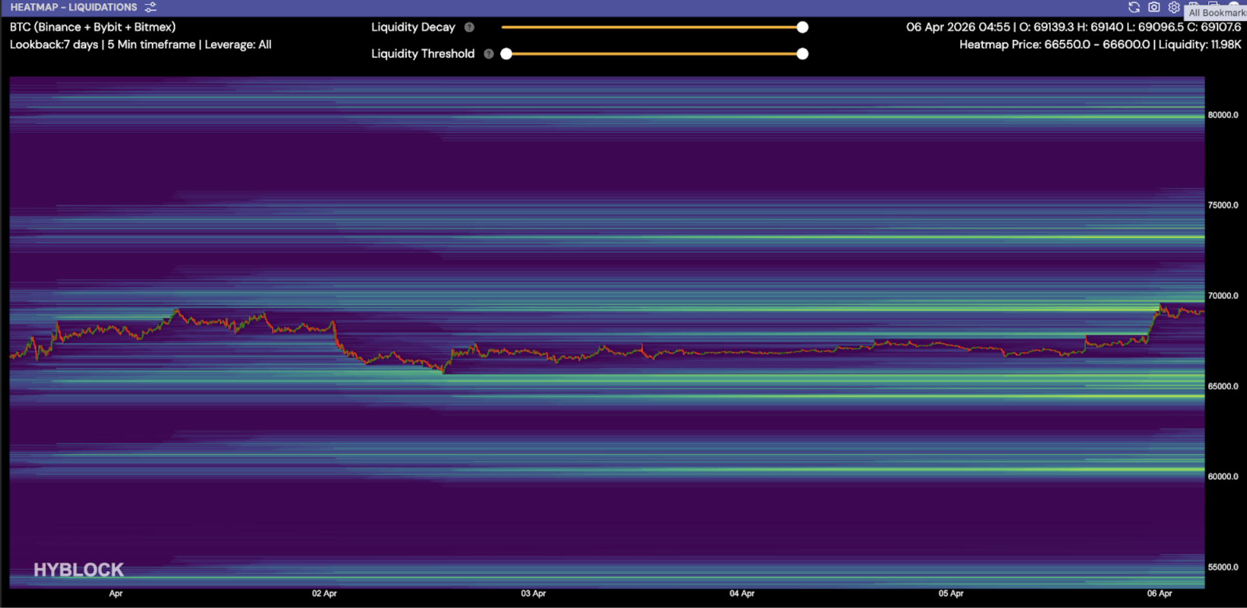The height and width of the screenshot is (608, 1247).
Task: Click the refresh data icon
Action: click(x=1134, y=7)
